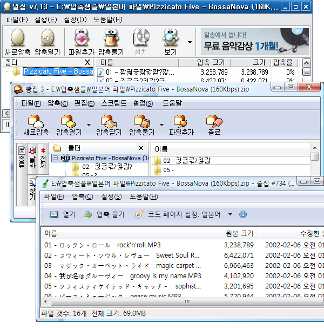Open 스크립트 menu in 빵집
This screenshot has width=324, height=328.
114,103
